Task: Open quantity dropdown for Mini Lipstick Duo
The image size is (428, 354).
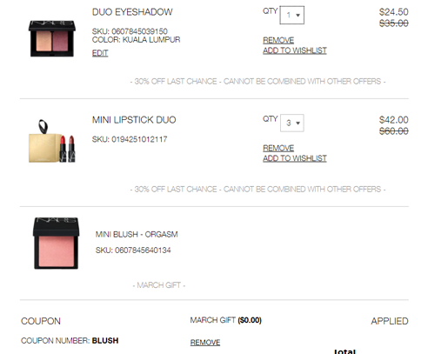Action: pos(292,123)
